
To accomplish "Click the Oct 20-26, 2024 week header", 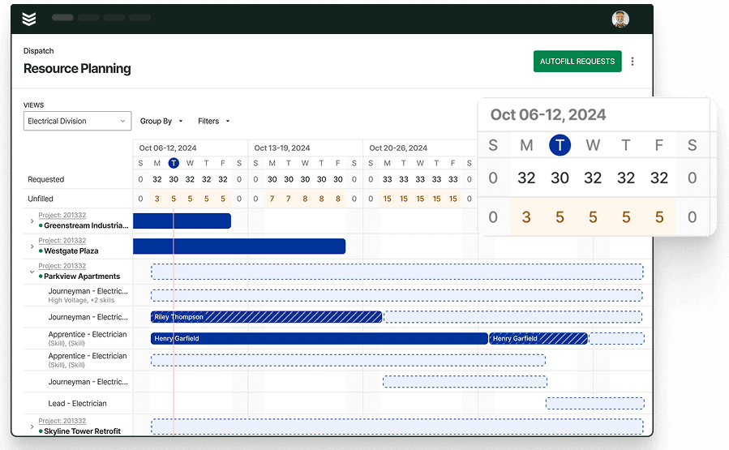I will click(x=398, y=148).
